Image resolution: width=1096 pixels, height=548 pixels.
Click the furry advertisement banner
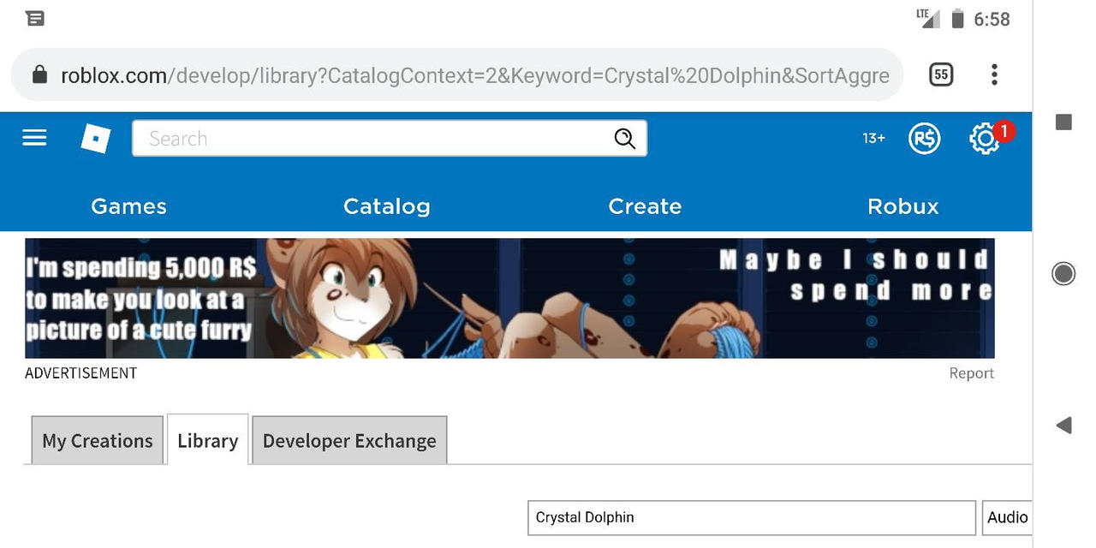point(509,298)
